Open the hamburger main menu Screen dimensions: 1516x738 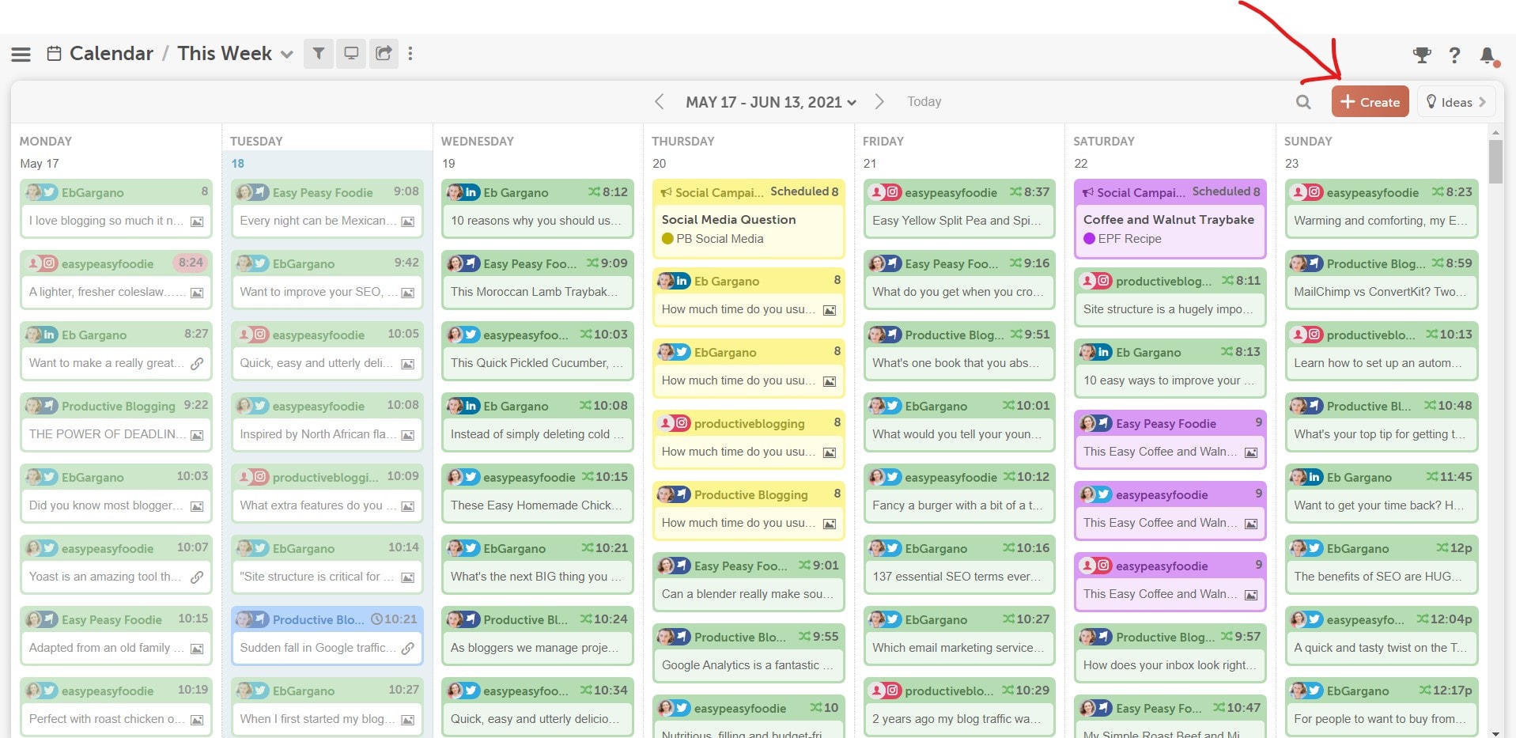point(21,54)
